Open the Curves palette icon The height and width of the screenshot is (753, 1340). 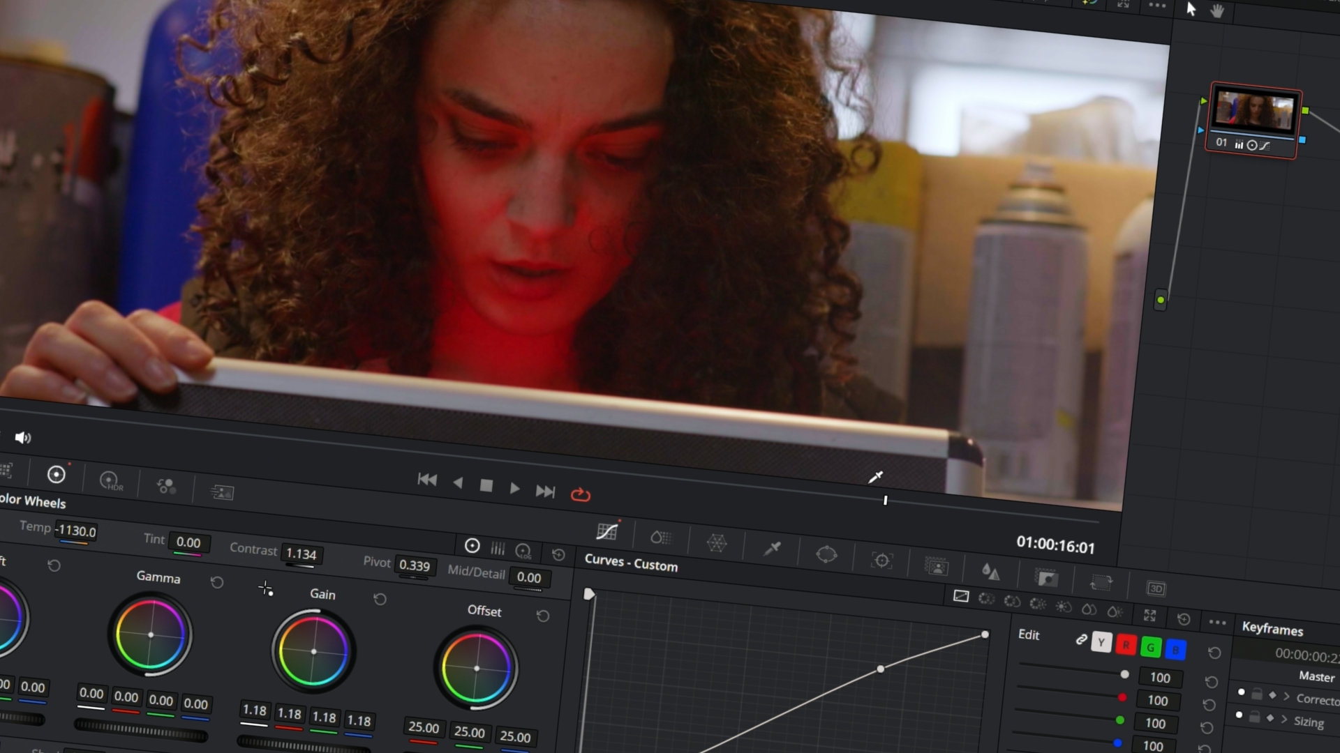coord(606,531)
